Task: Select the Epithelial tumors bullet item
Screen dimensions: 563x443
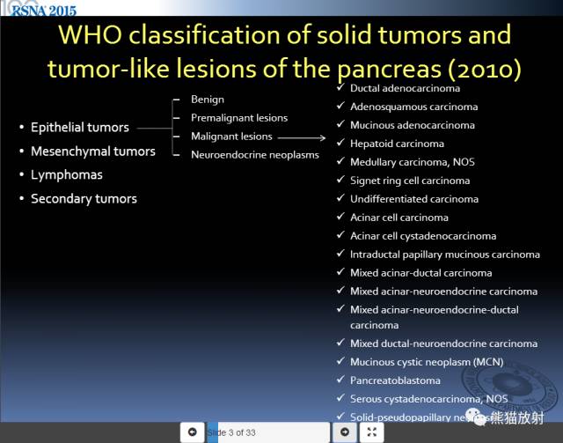Action: click(x=74, y=128)
